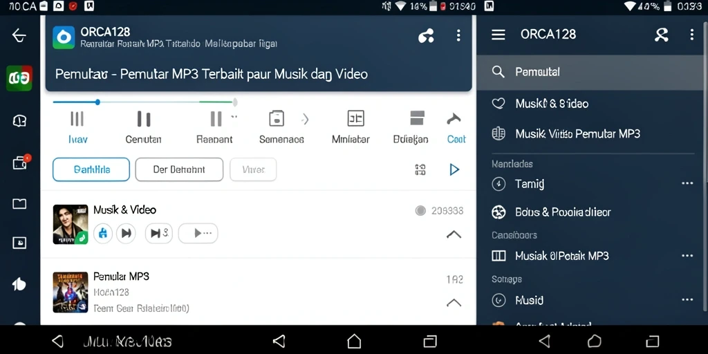Open options dots for Musiak MP3 item
The width and height of the screenshot is (708, 354).
(x=687, y=256)
